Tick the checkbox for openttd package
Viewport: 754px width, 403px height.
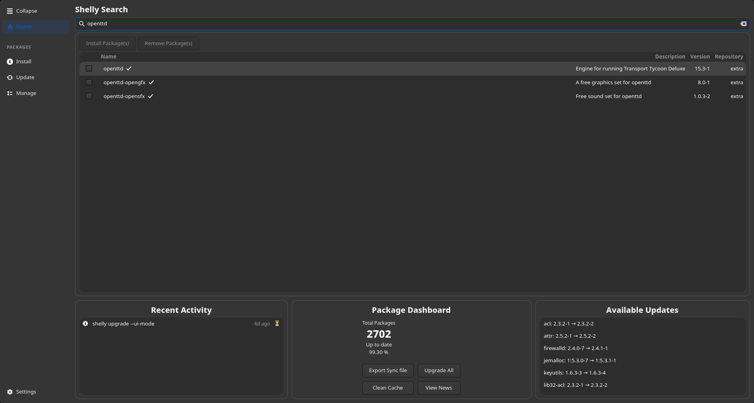click(x=89, y=69)
